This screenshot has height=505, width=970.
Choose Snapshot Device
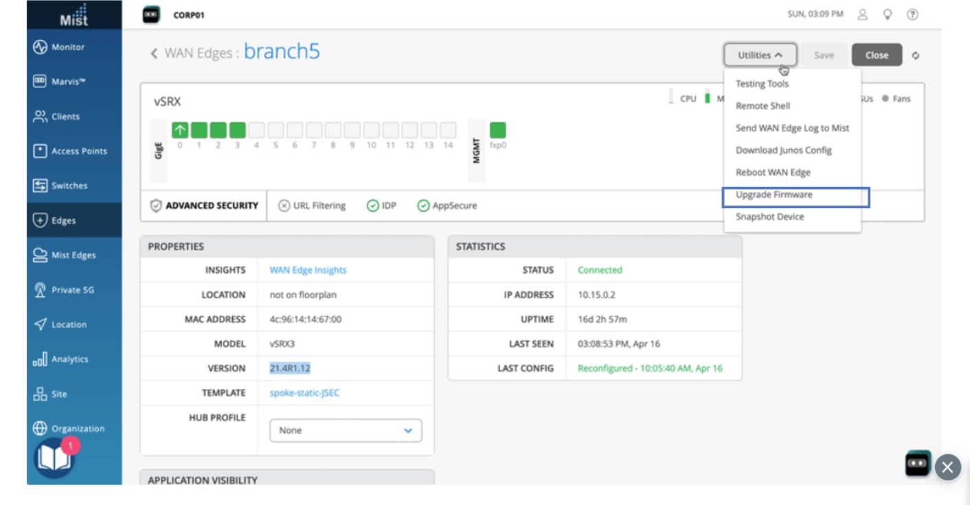[769, 216]
